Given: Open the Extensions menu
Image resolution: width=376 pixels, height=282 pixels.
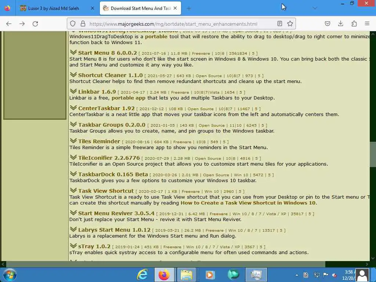Looking at the screenshot, I should (x=354, y=23).
